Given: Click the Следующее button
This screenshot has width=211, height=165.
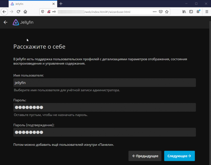Looking at the screenshot, I should 179,156.
